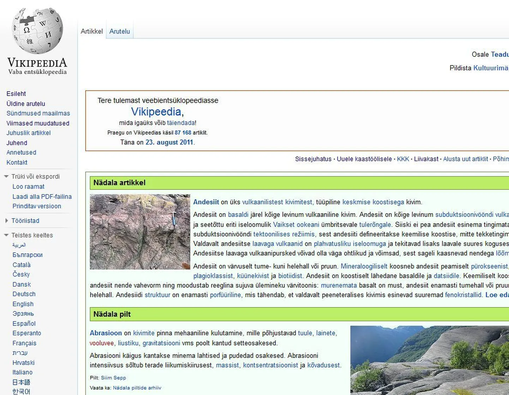
Task: Open the Artikkel tab
Action: pos(92,31)
